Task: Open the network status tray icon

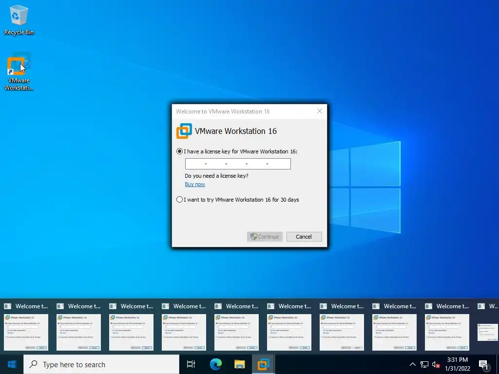Action: pos(424,364)
